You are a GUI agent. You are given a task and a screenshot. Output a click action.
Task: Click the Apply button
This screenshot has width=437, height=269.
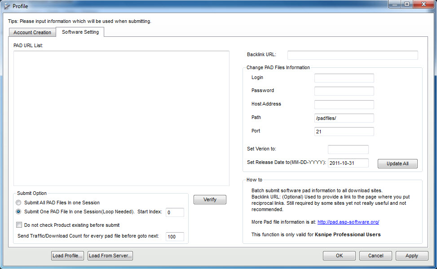click(x=411, y=256)
